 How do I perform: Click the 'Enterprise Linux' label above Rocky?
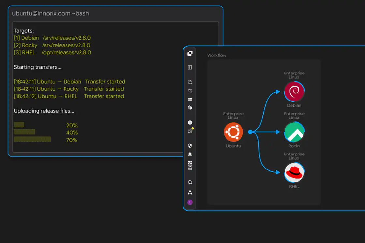294,115
